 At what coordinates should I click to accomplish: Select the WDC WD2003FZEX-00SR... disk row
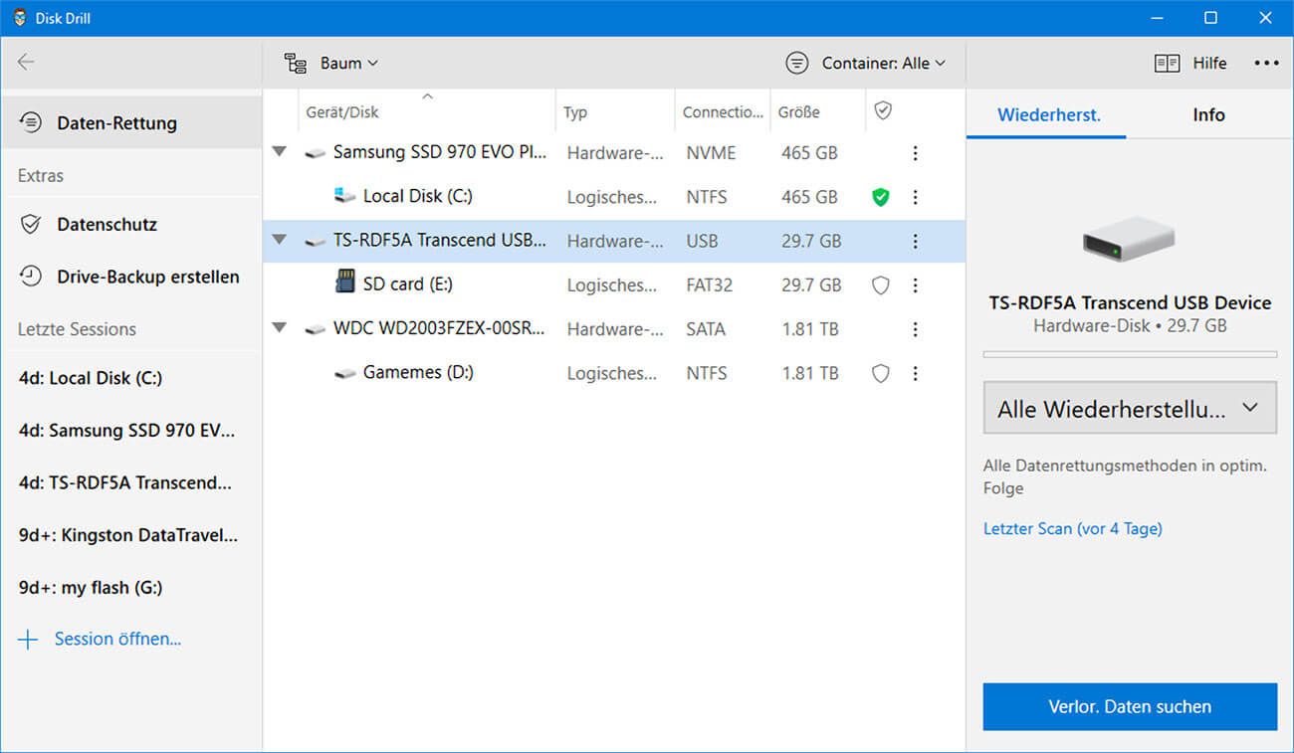(x=614, y=329)
